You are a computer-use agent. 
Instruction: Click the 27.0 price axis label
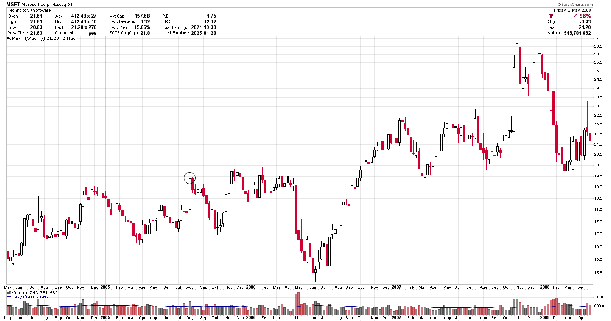pyautogui.click(x=598, y=38)
